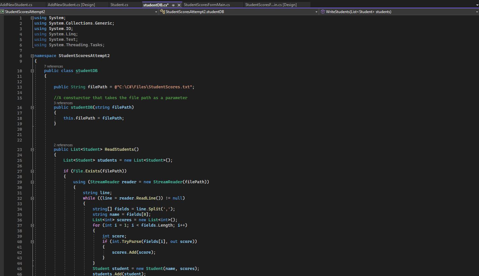Open the StudentScoresAttempt2 project dropdown arrow
The height and width of the screenshot is (276, 479).
(156, 12)
